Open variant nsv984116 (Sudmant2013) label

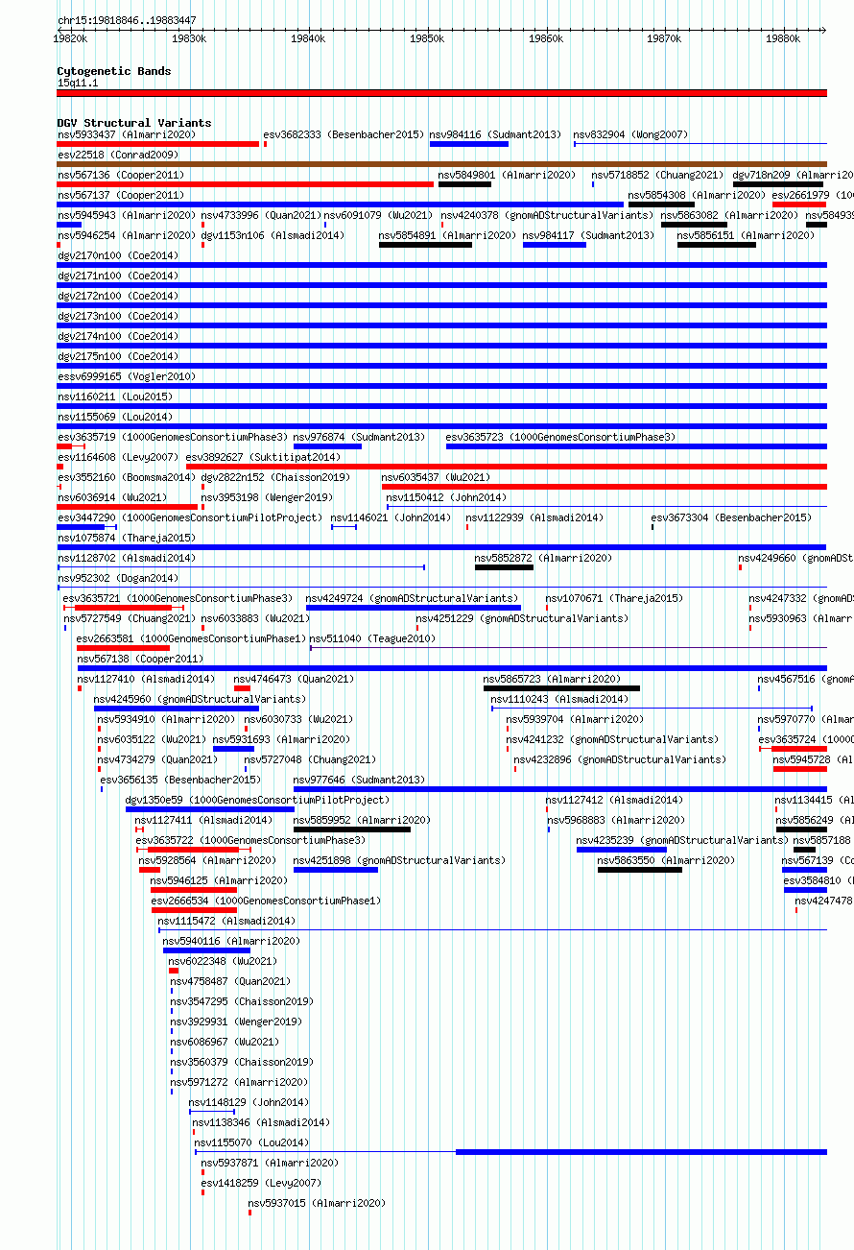[495, 134]
